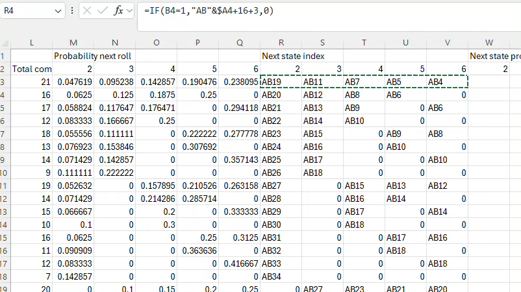Click the 'Probability next roll' header cell
521x292 pixels.
(x=94, y=56)
